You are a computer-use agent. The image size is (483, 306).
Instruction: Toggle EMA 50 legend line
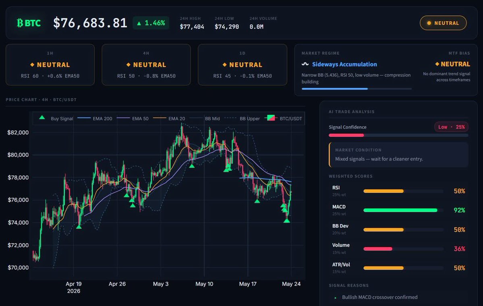[133, 118]
